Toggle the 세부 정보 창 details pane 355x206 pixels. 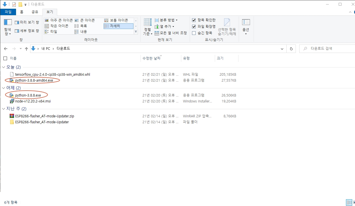tap(27, 31)
